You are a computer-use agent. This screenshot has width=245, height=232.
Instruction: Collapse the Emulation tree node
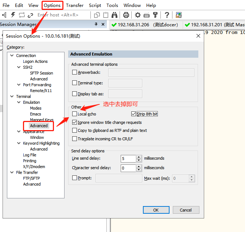pyautogui.click(x=19, y=102)
